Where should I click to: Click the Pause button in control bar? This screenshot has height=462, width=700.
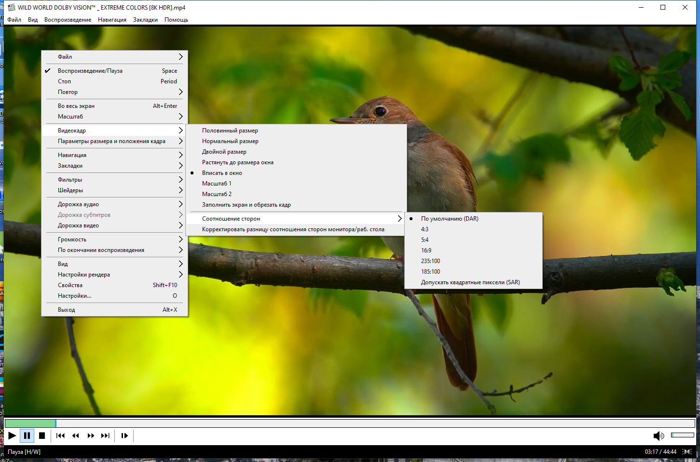point(27,436)
